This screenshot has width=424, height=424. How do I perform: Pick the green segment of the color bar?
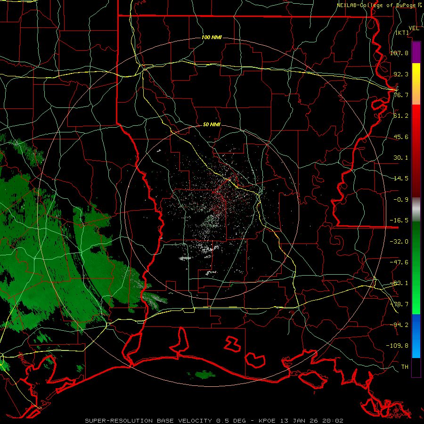[416, 268]
